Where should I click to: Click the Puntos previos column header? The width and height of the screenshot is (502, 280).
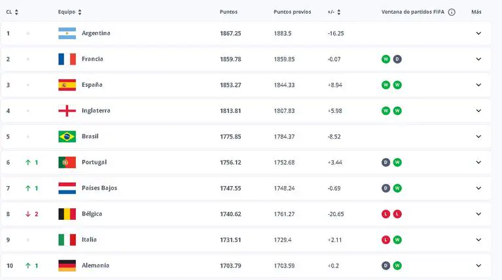coord(293,12)
